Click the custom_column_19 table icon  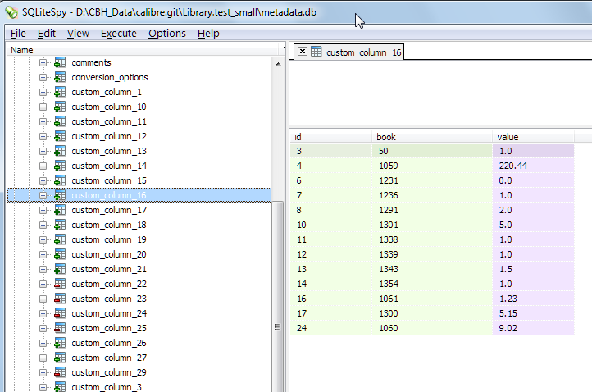pyautogui.click(x=60, y=239)
